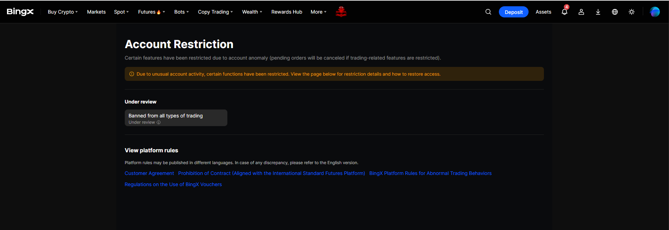Image resolution: width=669 pixels, height=230 pixels.
Task: Click the View platform rules heading
Action: coord(151,150)
